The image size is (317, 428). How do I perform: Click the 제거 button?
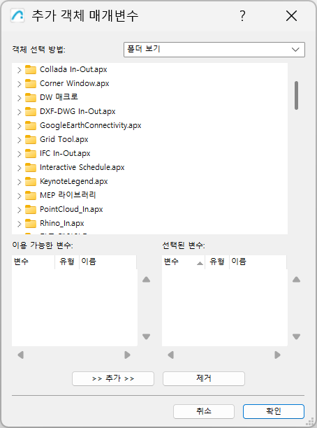204,378
